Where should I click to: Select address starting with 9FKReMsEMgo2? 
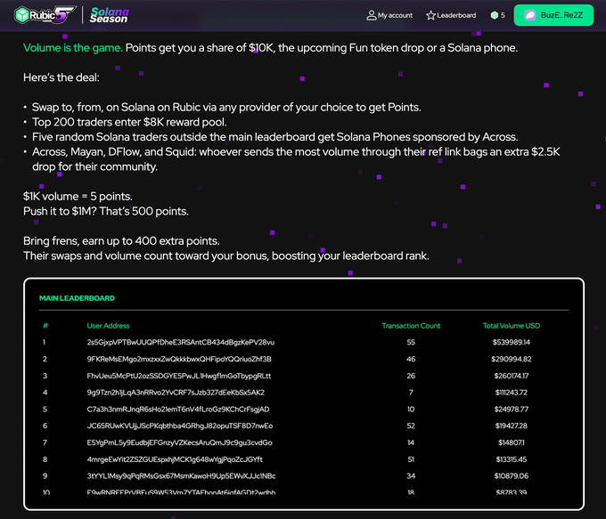179,359
